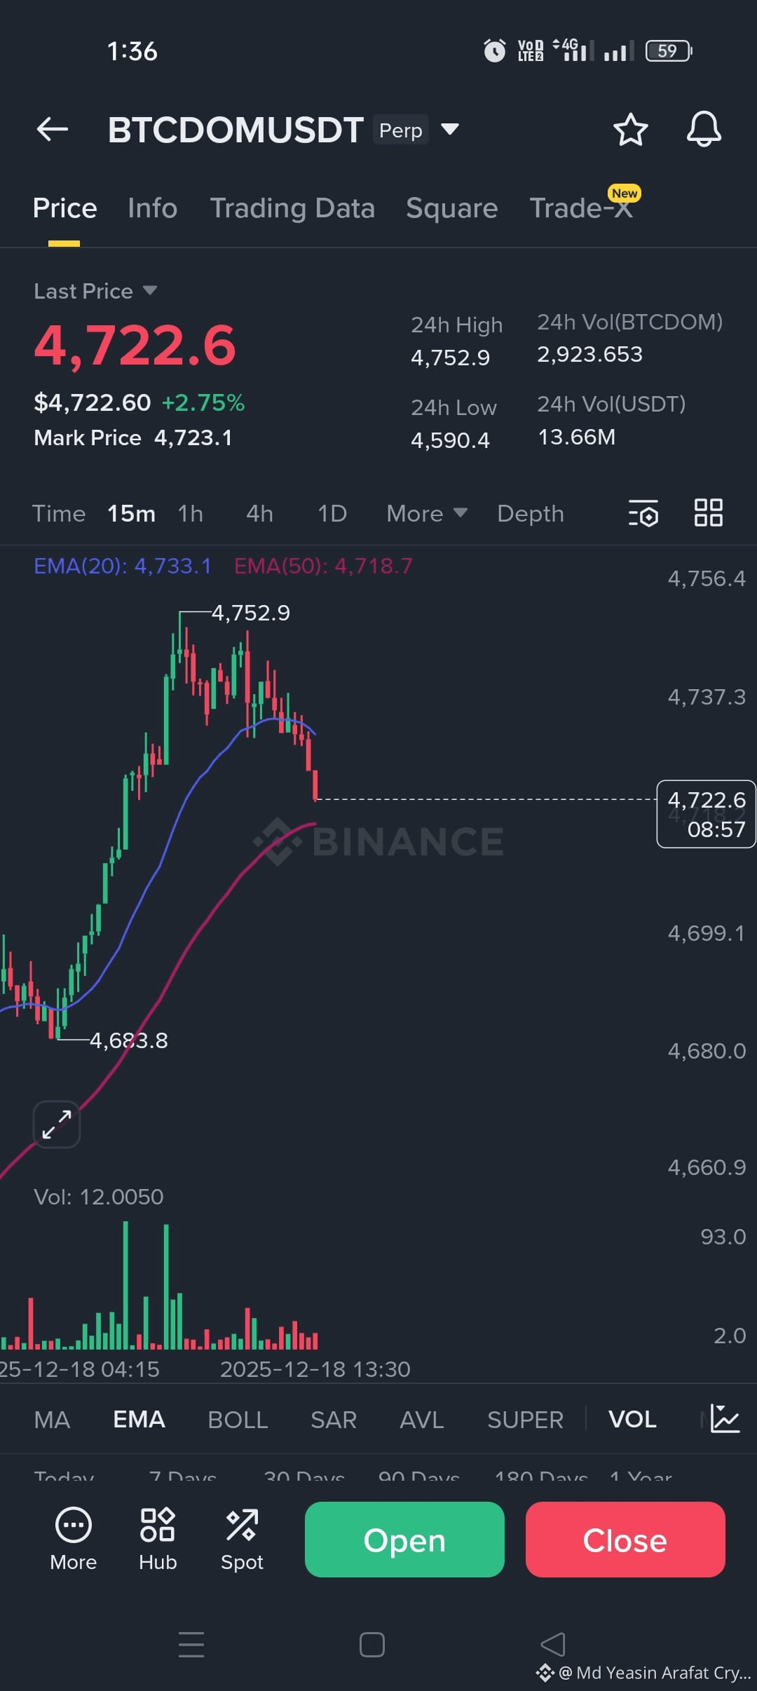The height and width of the screenshot is (1691, 757).
Task: Switch the chart to the 1D interval
Action: 332,513
